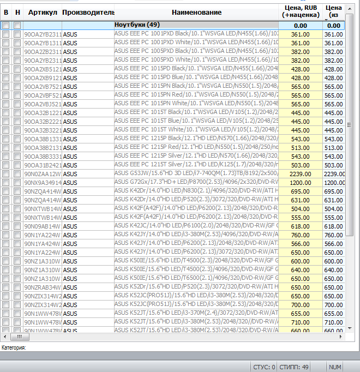Screen dimensions: 360x372
Task: Check the Н box for K50IE T6500 row
Action: tap(17, 279)
